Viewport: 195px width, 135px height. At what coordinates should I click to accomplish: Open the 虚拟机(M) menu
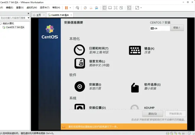32,8
